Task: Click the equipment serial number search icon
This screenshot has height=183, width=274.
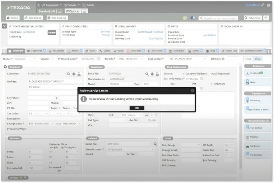Action: 147,74
